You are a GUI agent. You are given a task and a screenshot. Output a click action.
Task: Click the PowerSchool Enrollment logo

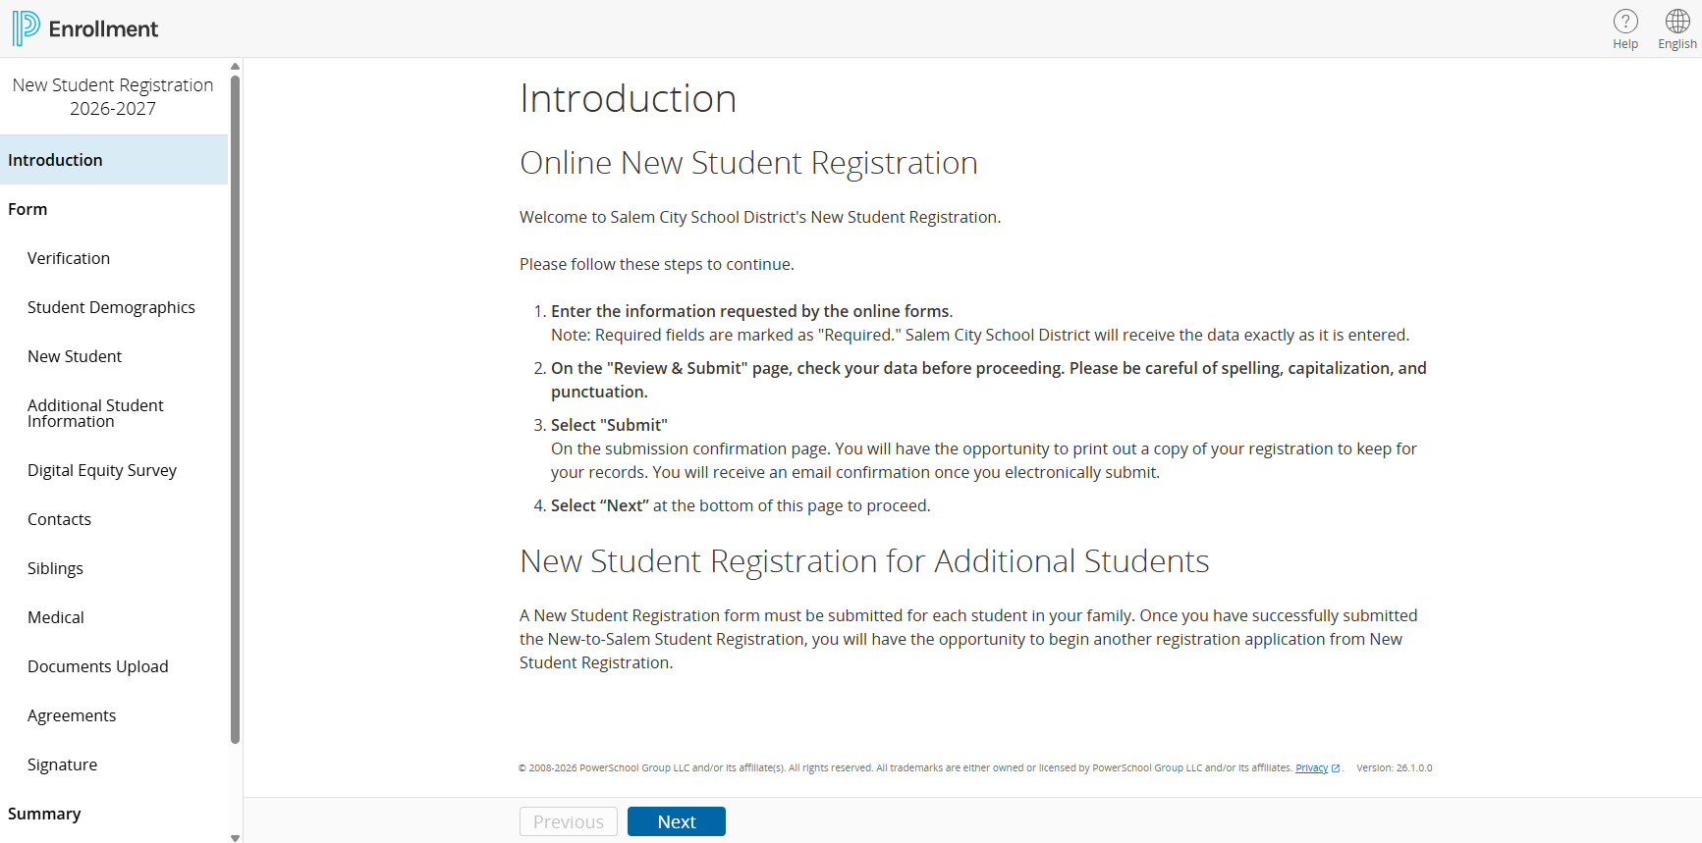(26, 28)
